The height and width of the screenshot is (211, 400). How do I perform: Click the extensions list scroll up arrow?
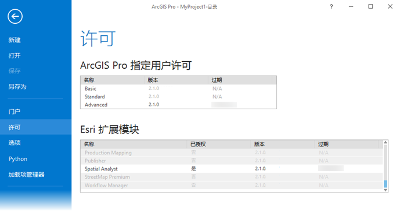click(x=385, y=142)
